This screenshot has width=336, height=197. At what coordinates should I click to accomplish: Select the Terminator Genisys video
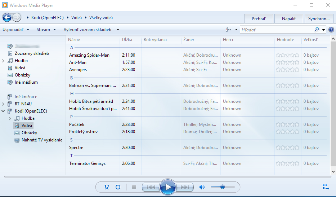click(87, 163)
